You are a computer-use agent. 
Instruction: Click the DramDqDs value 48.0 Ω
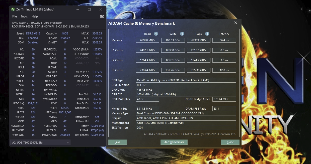click(97, 108)
